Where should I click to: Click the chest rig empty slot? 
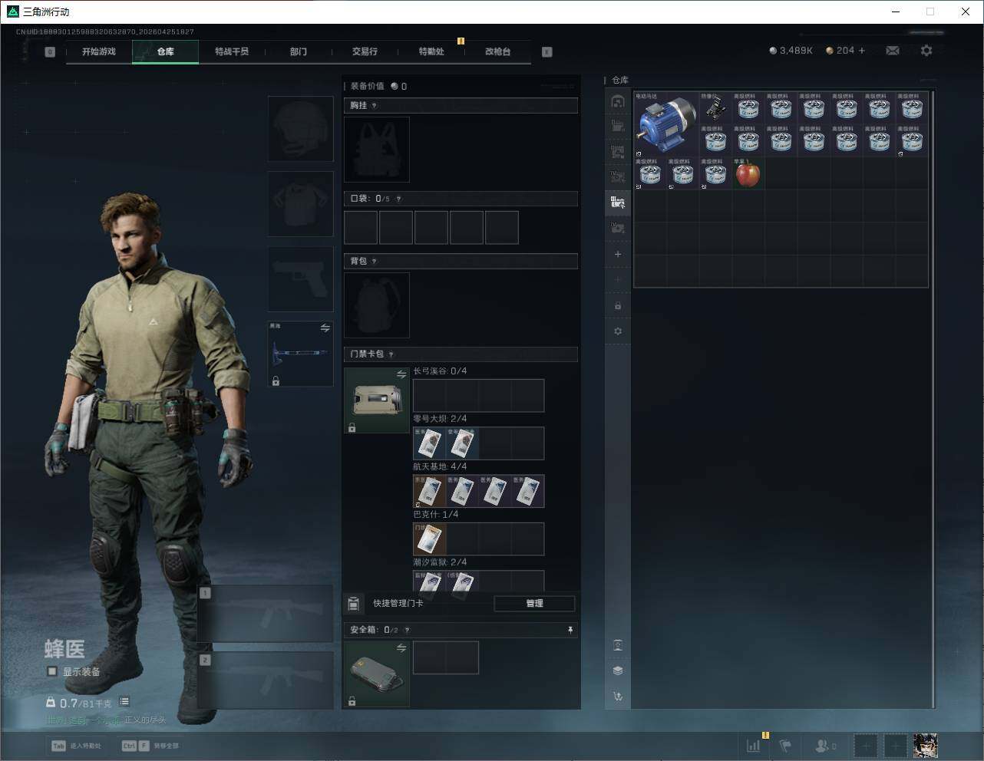point(377,150)
